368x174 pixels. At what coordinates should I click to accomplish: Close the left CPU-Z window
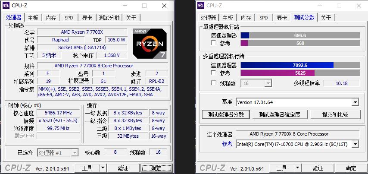coord(164,6)
